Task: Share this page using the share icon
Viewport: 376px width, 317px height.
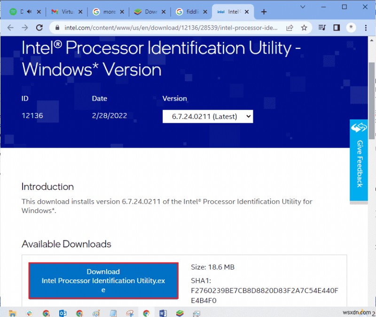Action: [x=290, y=28]
